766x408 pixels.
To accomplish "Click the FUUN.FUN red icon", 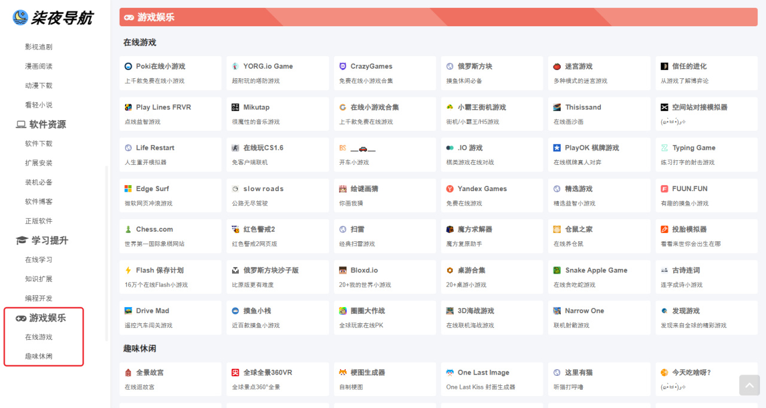I will pyautogui.click(x=664, y=189).
